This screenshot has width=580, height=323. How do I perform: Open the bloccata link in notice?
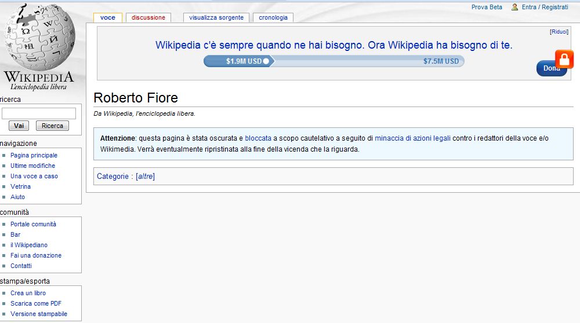tap(258, 138)
